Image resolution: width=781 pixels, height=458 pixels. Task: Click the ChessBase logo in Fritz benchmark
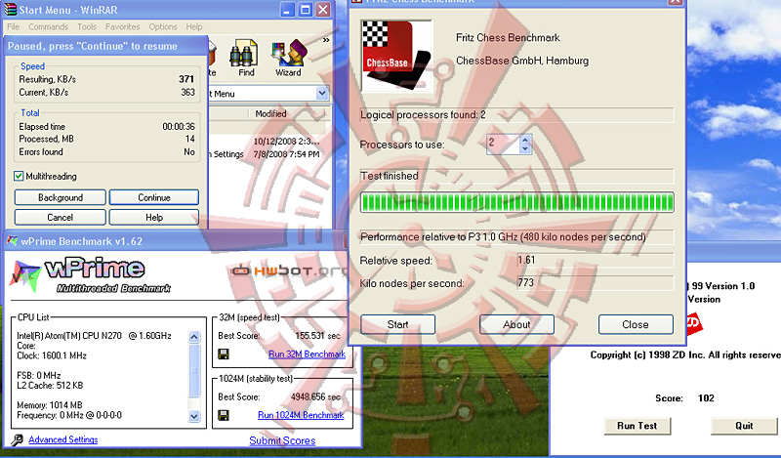(x=396, y=56)
